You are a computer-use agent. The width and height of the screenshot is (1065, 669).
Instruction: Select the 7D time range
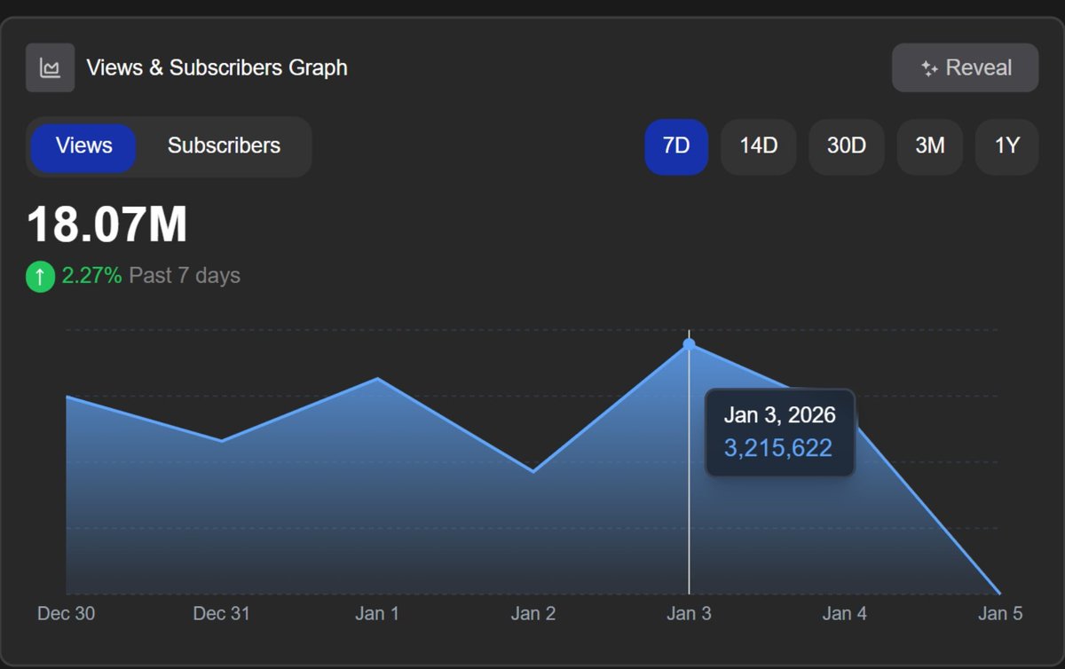point(676,146)
